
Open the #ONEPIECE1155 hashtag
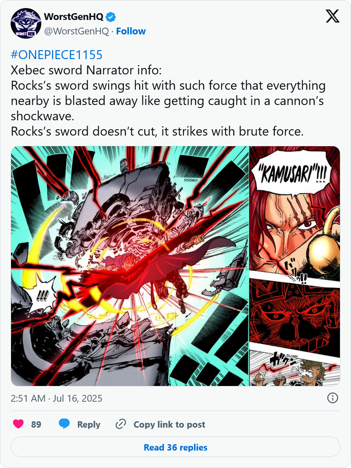pyautogui.click(x=57, y=55)
